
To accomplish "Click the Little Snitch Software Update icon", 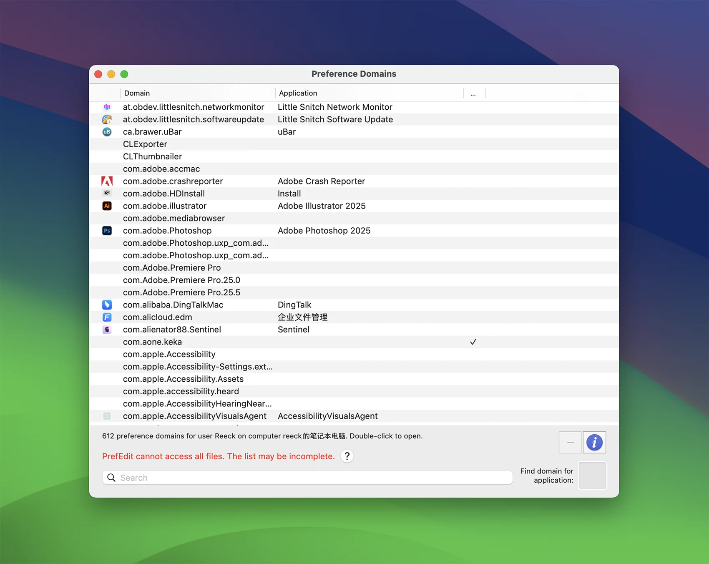I will coord(107,119).
